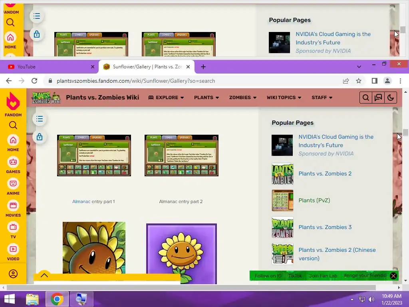This screenshot has width=409, height=307.
Task: Expand the yellow bottom bar chevron
Action: pyautogui.click(x=44, y=275)
